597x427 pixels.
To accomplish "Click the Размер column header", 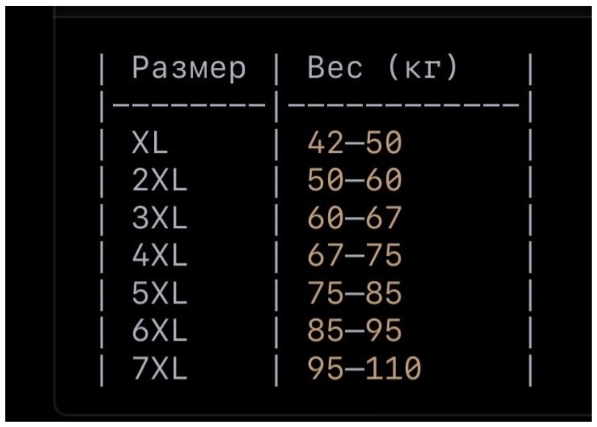I will point(189,68).
